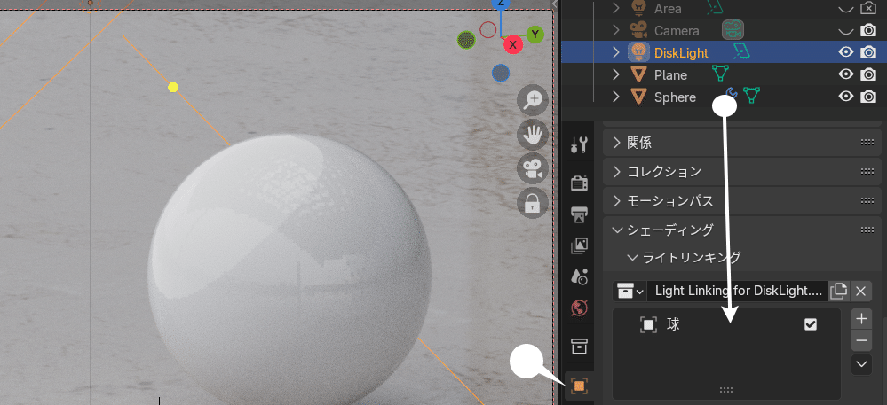Click the grip dots on the シェーディング panel header

coord(867,230)
